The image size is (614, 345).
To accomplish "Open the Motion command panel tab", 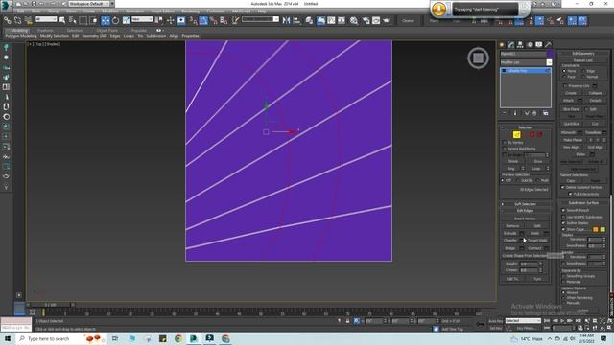I will coord(530,45).
